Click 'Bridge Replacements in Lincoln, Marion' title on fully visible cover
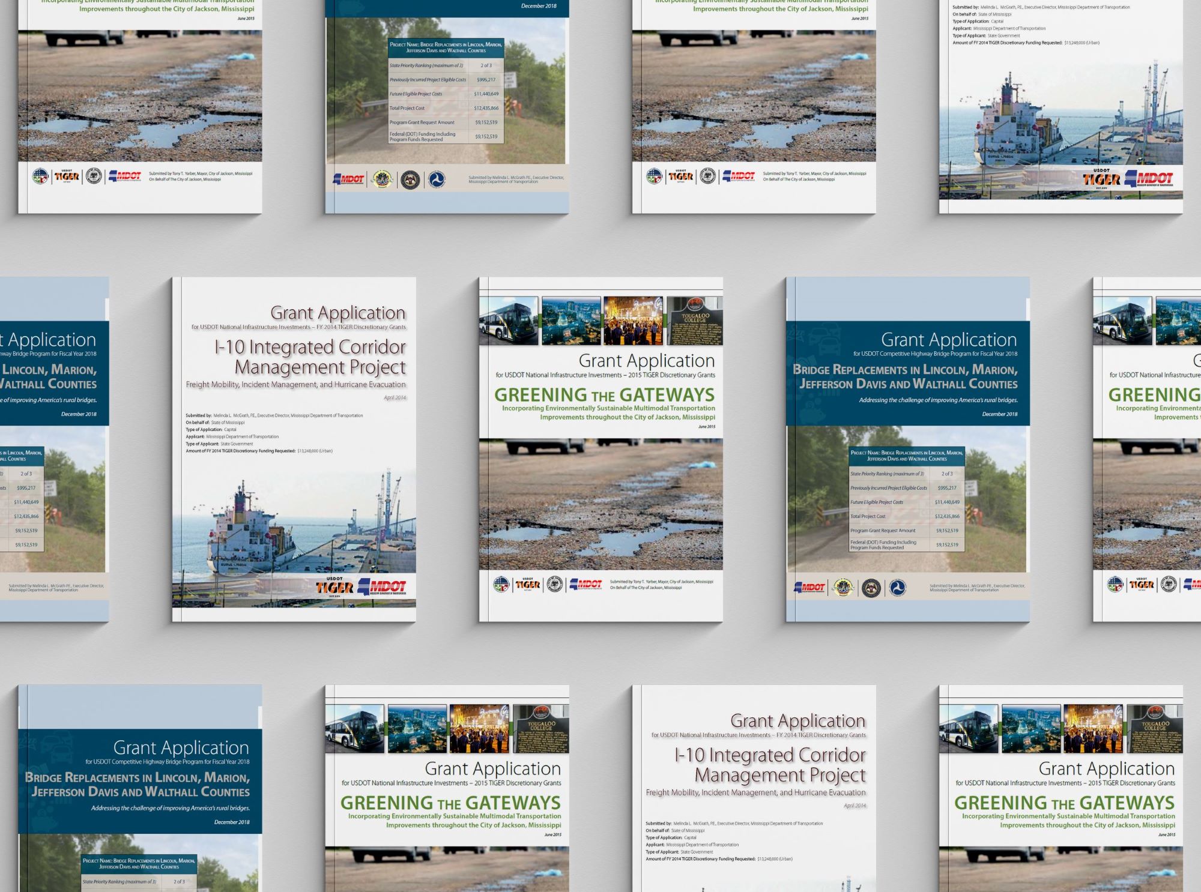This screenshot has width=1201, height=892. (906, 376)
